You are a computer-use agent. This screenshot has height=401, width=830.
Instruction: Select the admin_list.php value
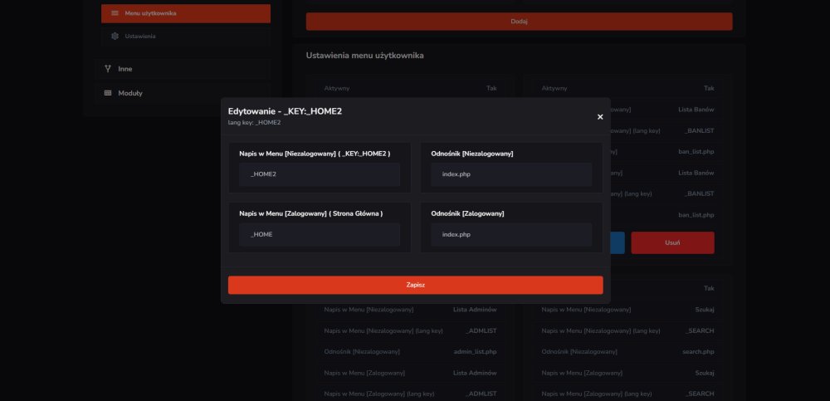coord(476,352)
